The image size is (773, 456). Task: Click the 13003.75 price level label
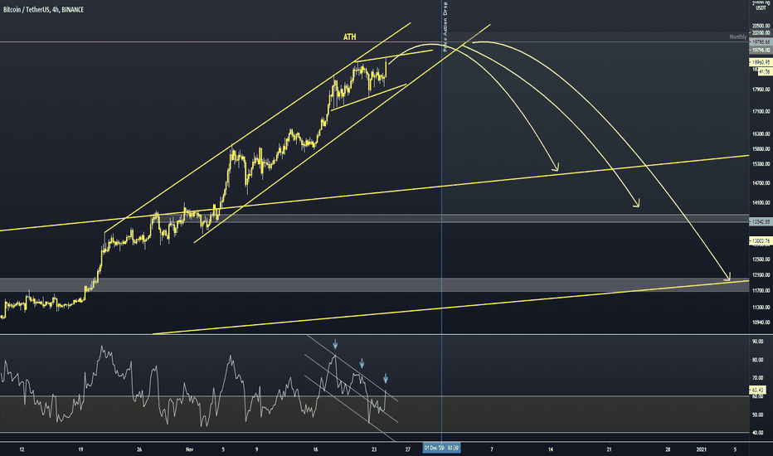point(760,241)
